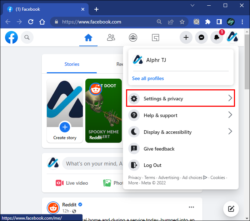Click the Reddit page name on post
250x221 pixels.
pos(69,205)
